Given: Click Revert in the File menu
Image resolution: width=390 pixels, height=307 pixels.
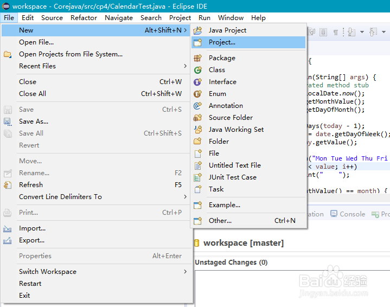Looking at the screenshot, I should coord(95,145).
